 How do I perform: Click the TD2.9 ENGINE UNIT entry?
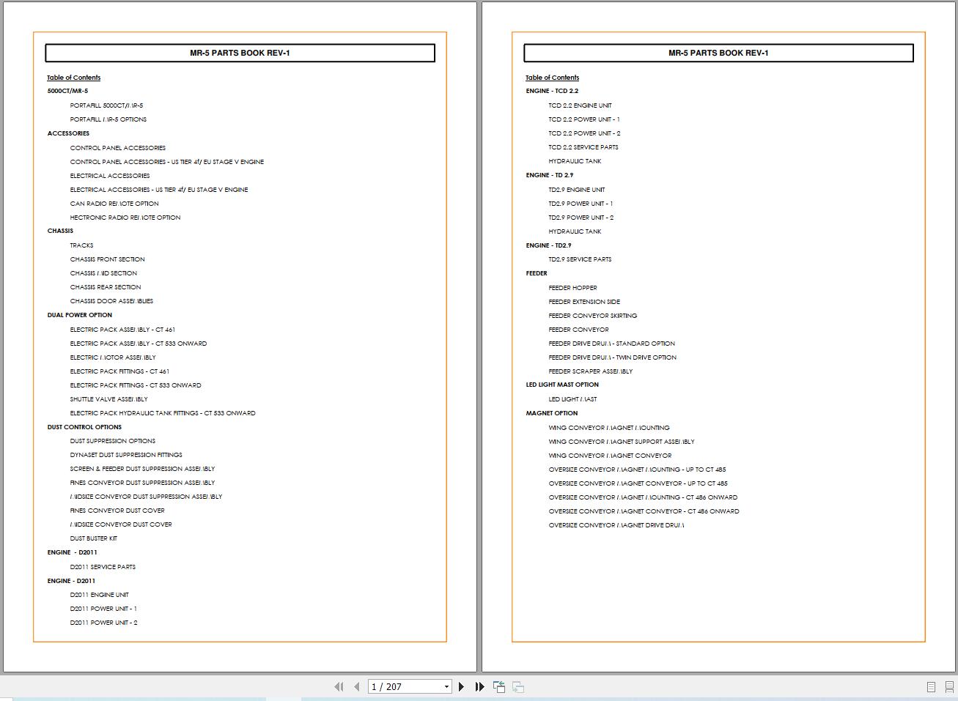pyautogui.click(x=577, y=190)
